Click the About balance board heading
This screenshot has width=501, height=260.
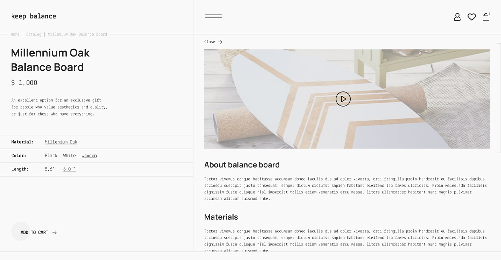[x=242, y=165]
